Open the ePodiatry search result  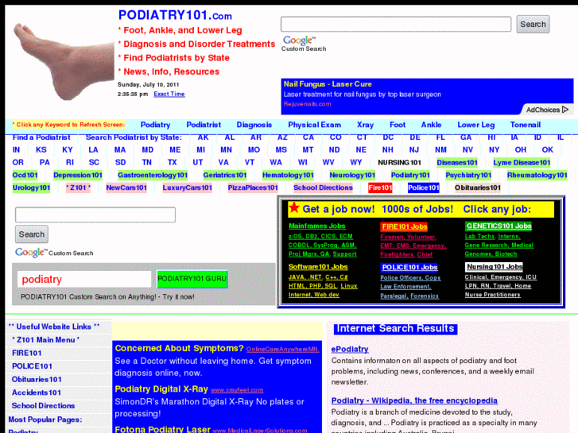[x=350, y=349]
